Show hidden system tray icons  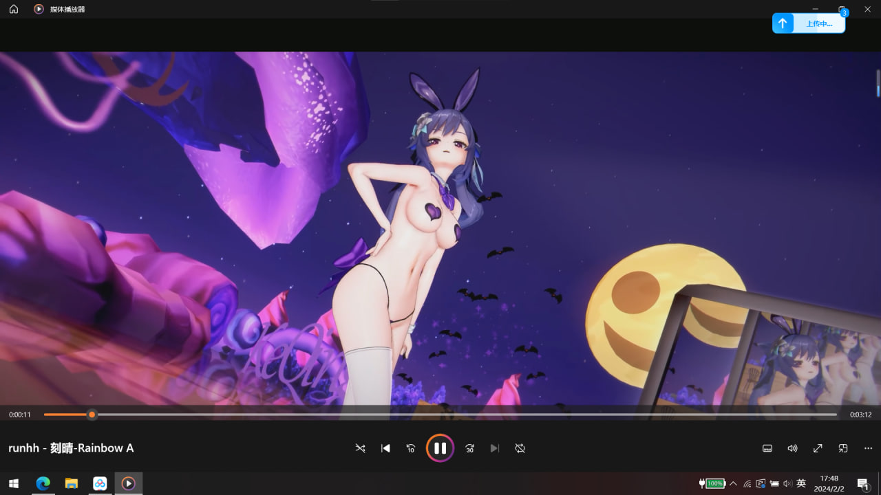[734, 483]
